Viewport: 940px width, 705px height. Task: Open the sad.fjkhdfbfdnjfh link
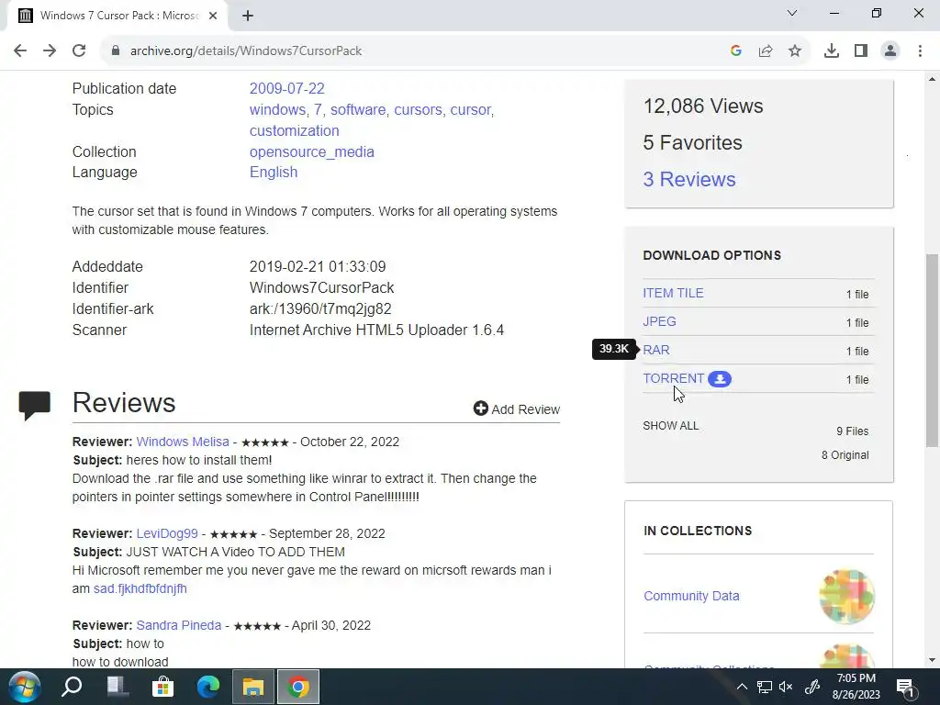coord(140,588)
